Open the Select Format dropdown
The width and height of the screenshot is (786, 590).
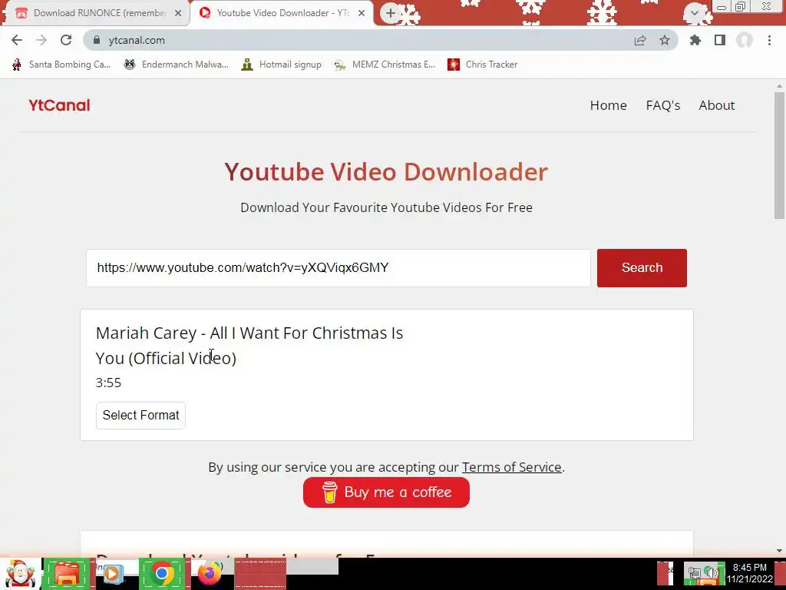click(141, 416)
